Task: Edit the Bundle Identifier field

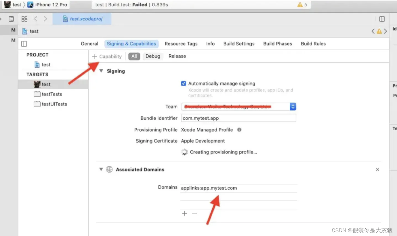Action: coord(238,118)
